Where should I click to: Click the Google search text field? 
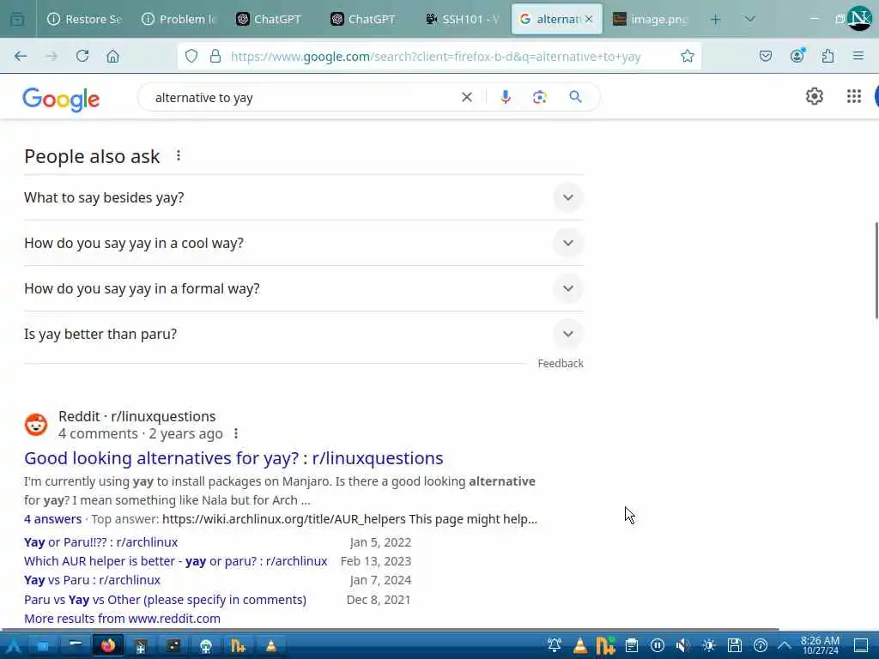[x=303, y=98]
